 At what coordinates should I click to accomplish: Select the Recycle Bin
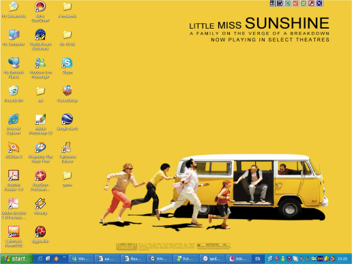(x=14, y=94)
